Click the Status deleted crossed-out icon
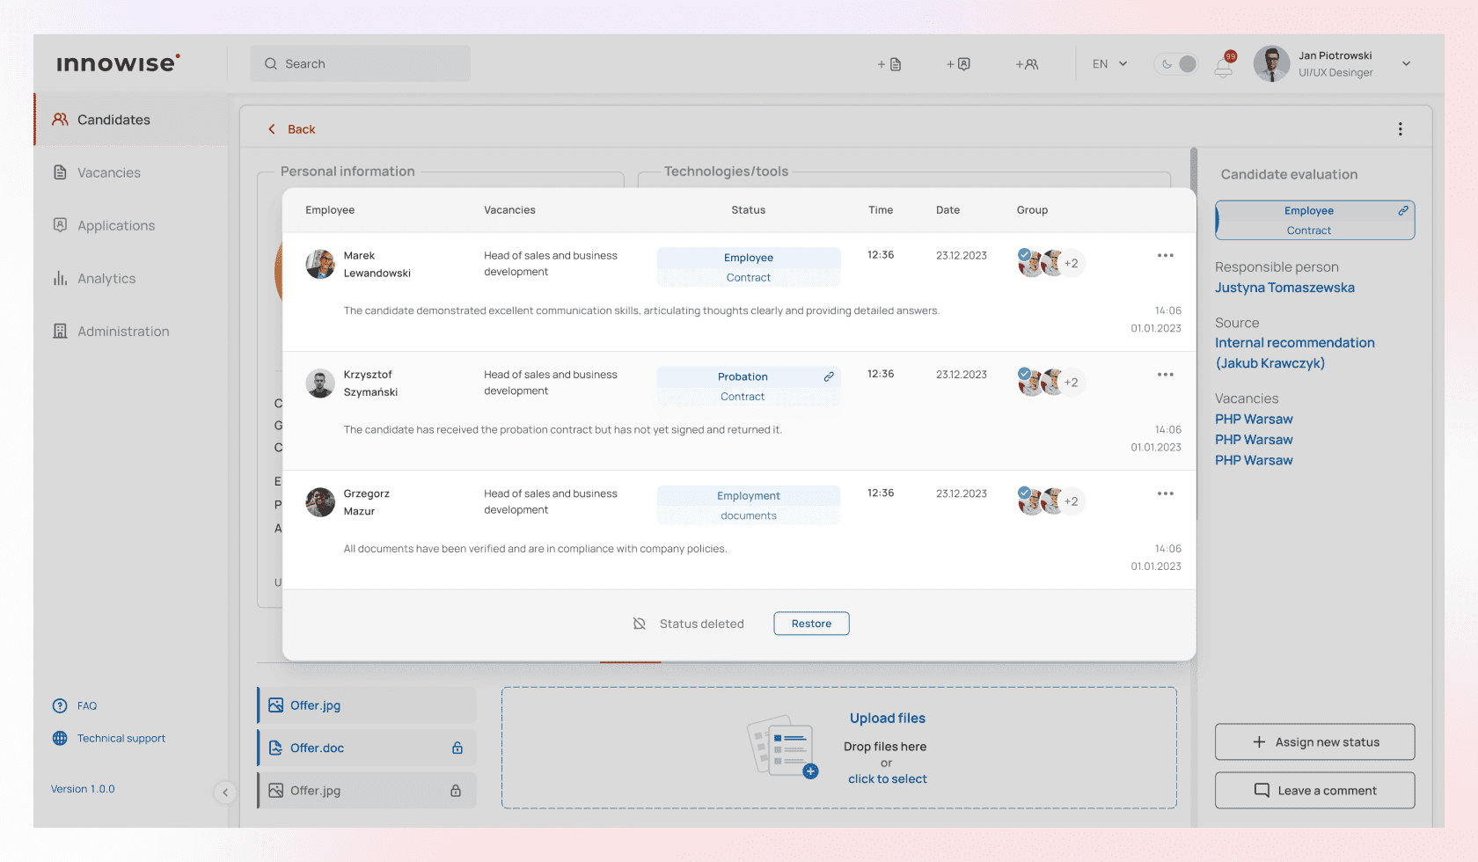 pos(640,624)
